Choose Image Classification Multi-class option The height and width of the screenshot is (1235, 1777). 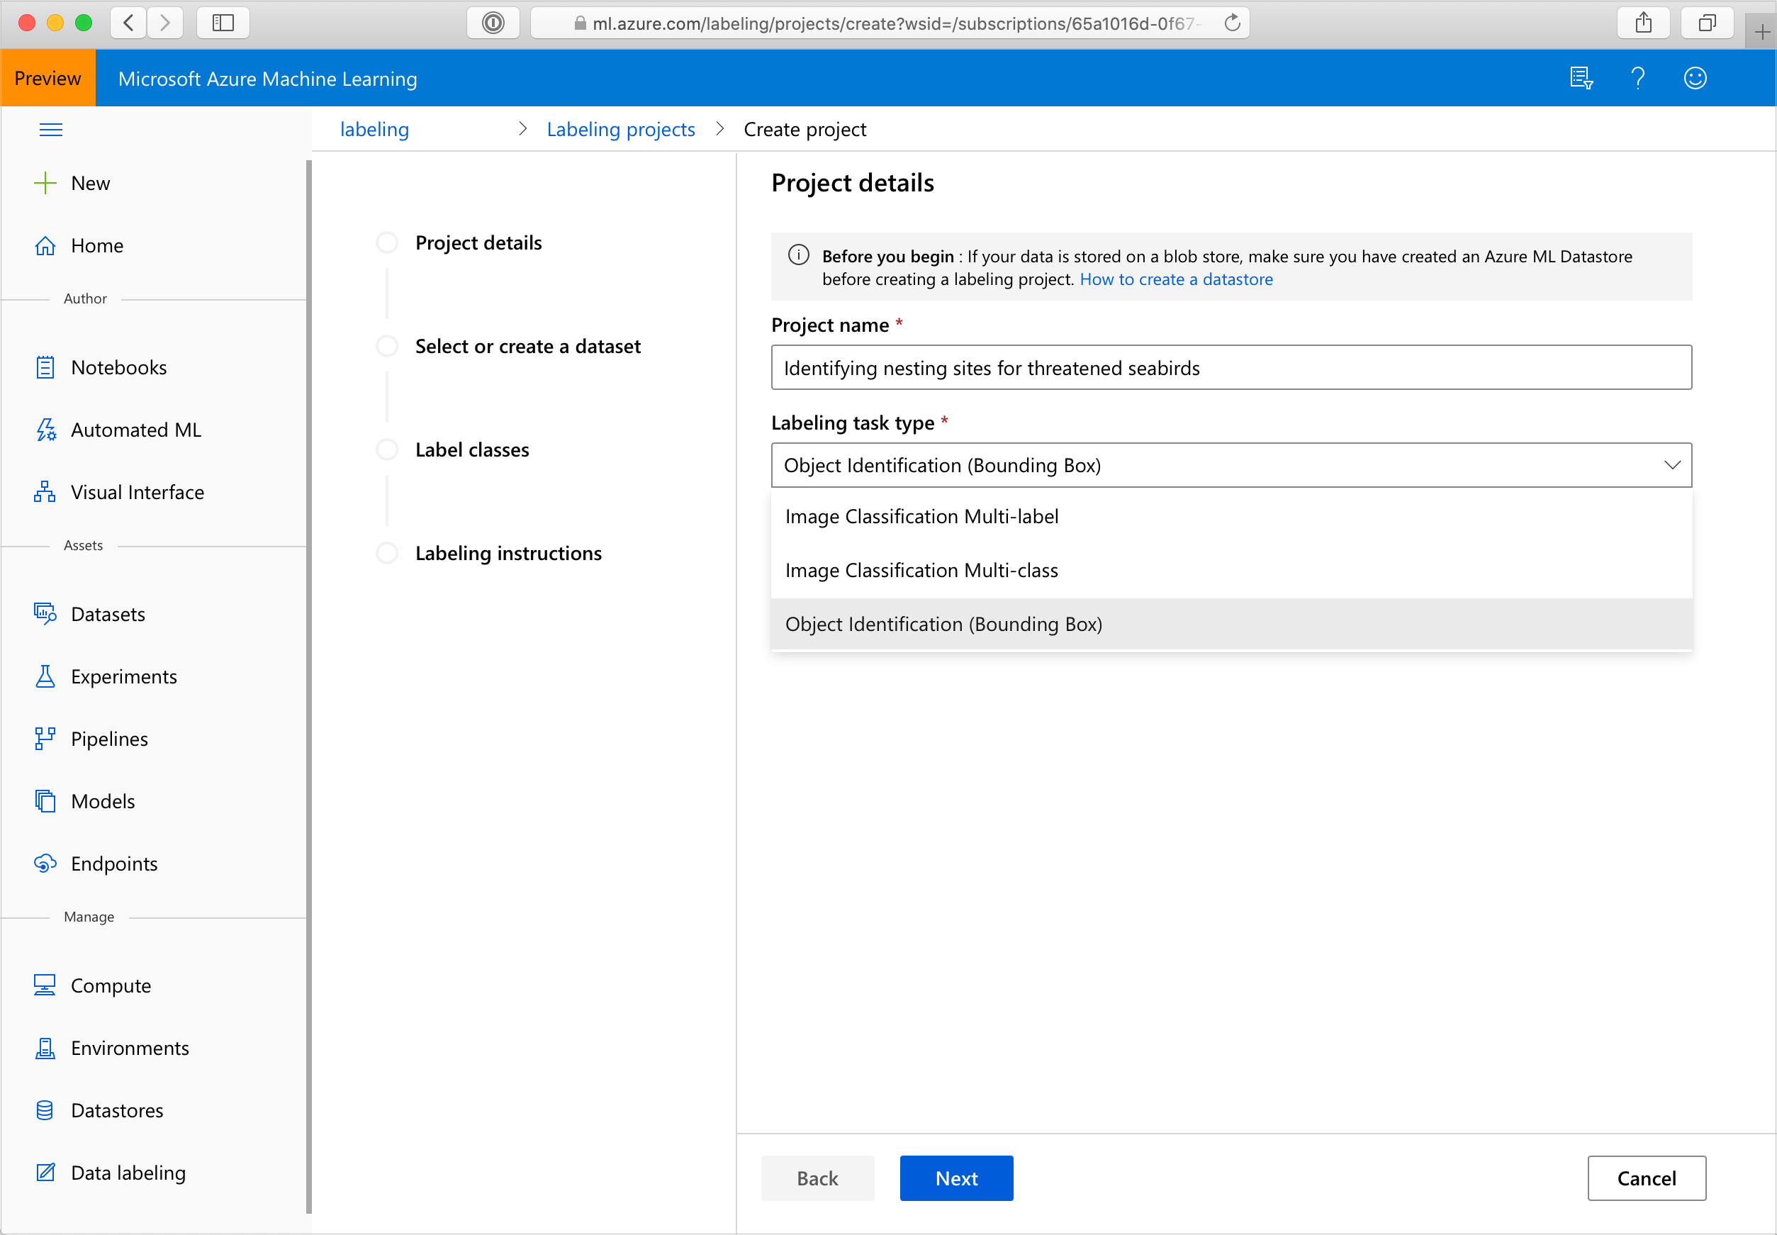(921, 570)
